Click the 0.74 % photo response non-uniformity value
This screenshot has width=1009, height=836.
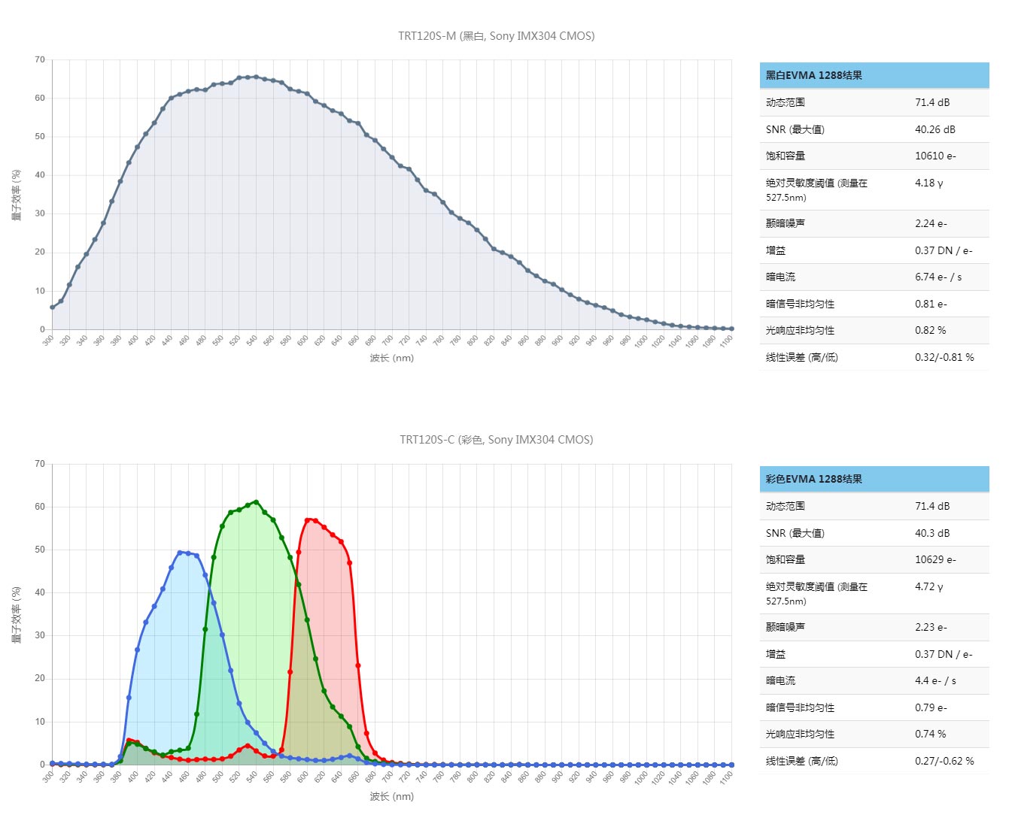pyautogui.click(x=930, y=734)
